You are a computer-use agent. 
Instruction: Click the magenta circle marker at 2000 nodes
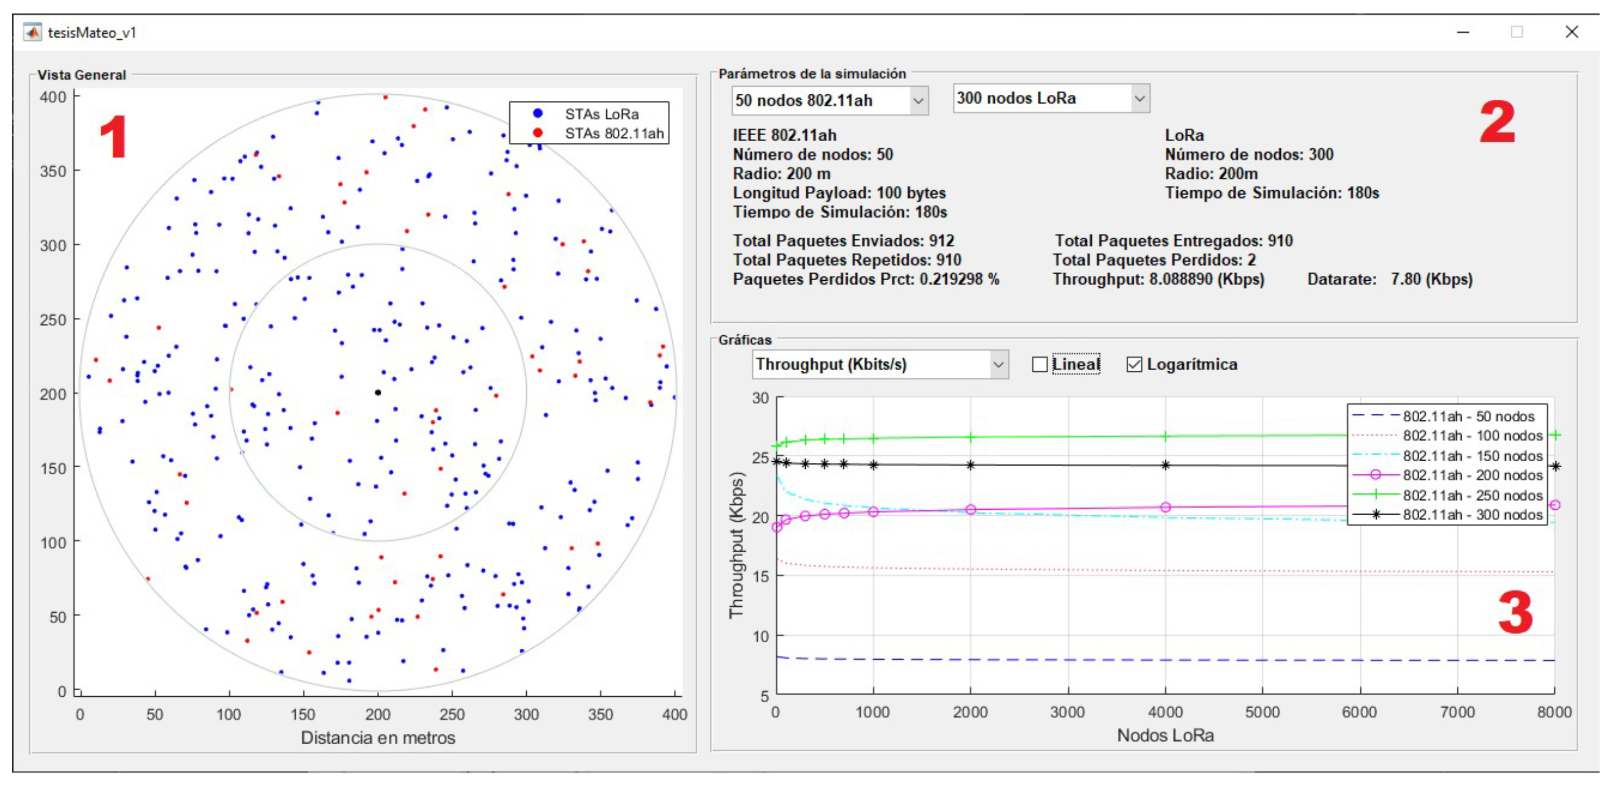971,510
